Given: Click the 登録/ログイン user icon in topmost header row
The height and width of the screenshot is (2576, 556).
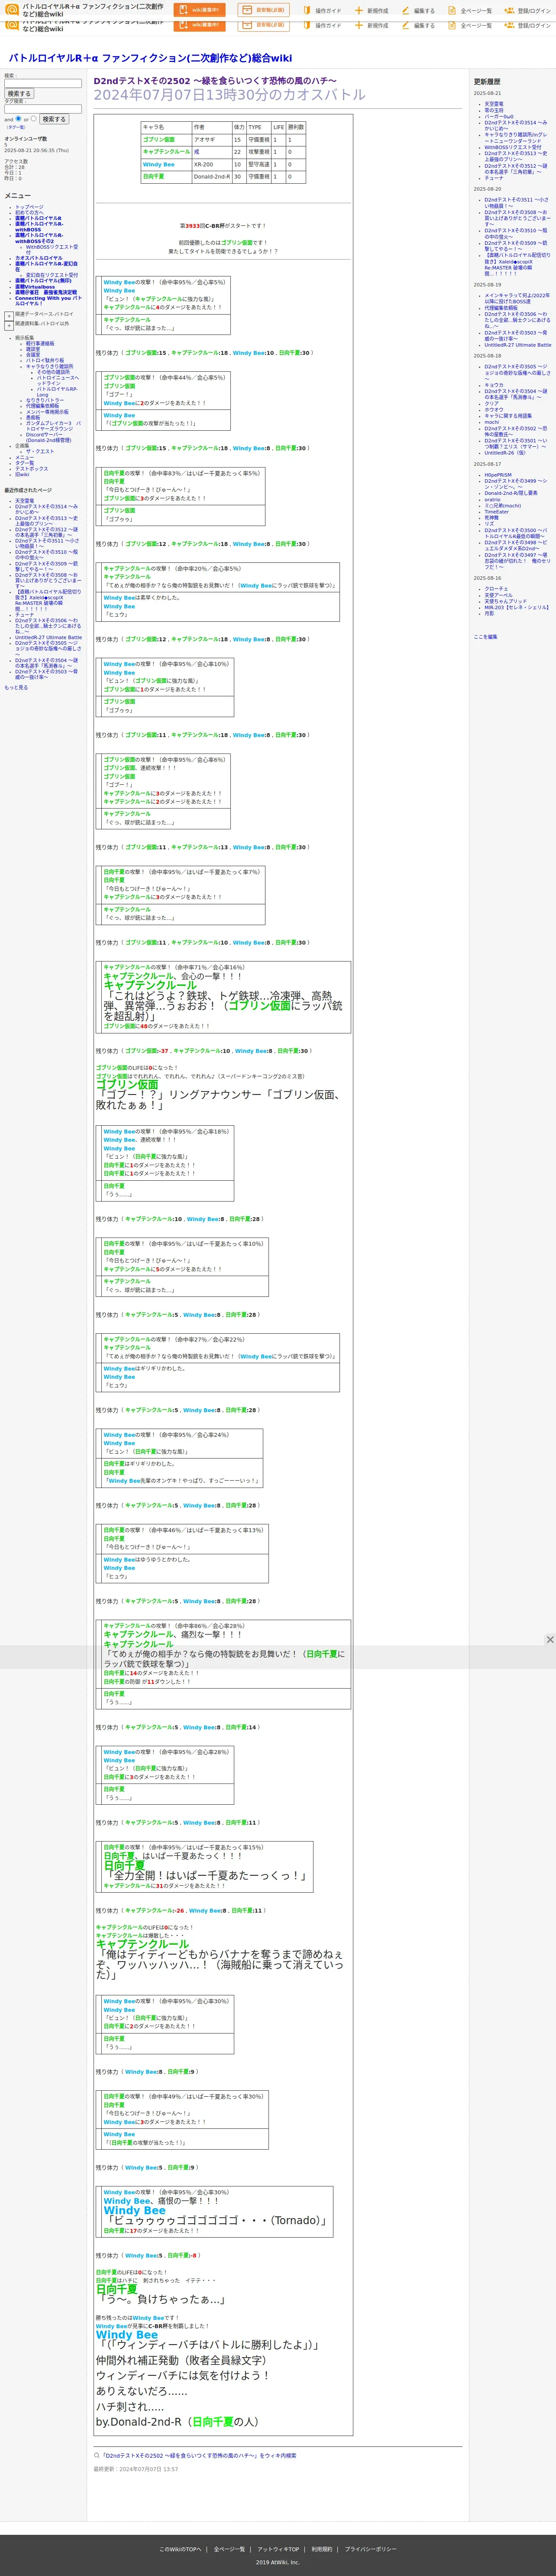Looking at the screenshot, I should coord(509,11).
